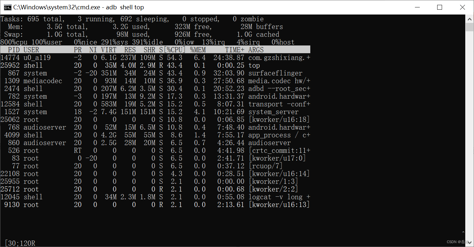474x247 pixels.
Task: Click the [%CPU] column header
Action: pos(175,50)
